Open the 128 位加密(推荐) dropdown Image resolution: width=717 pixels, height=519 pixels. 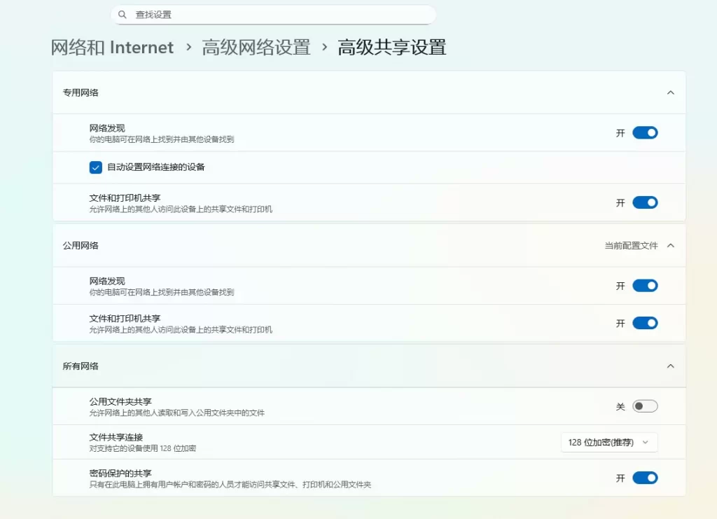pos(608,442)
